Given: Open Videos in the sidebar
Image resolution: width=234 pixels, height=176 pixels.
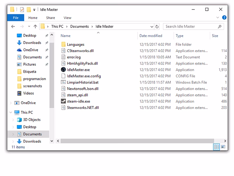Looking at the screenshot, I should (28, 93).
